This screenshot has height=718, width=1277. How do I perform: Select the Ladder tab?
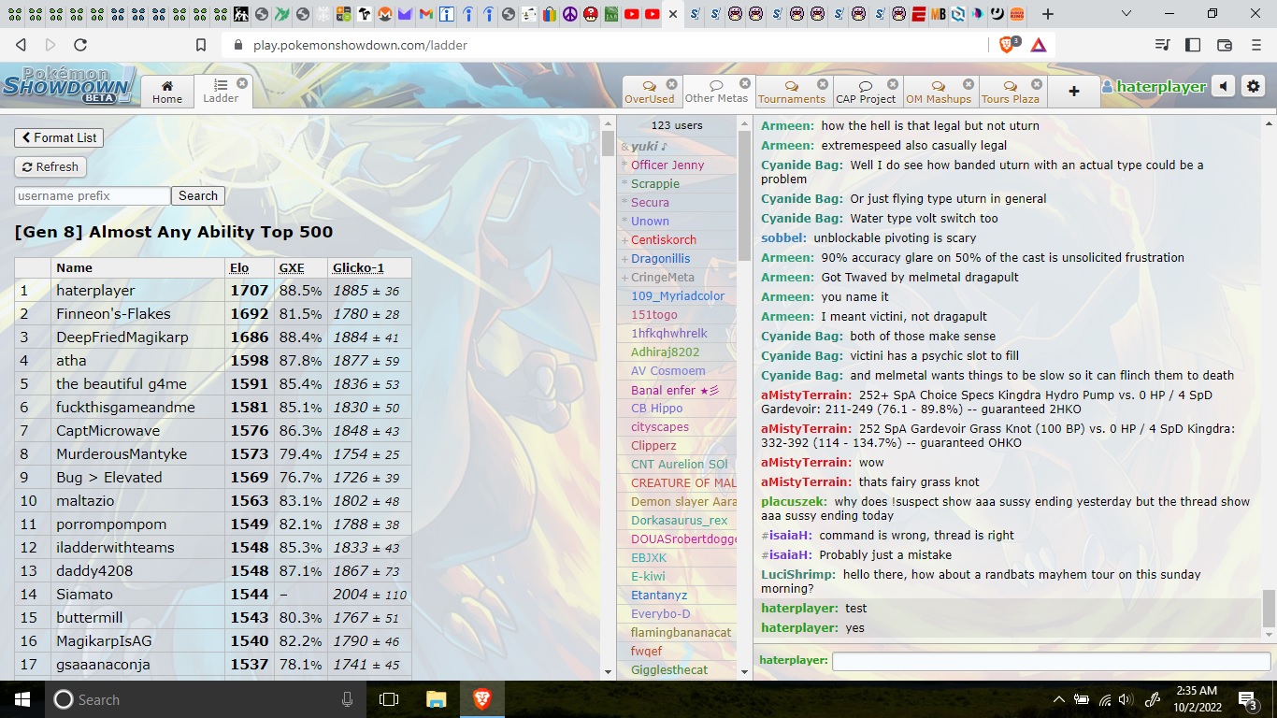pos(221,91)
